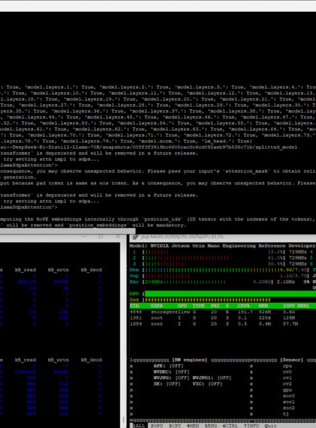Click the CPU 1 usage bar at 18.2%

214,252
